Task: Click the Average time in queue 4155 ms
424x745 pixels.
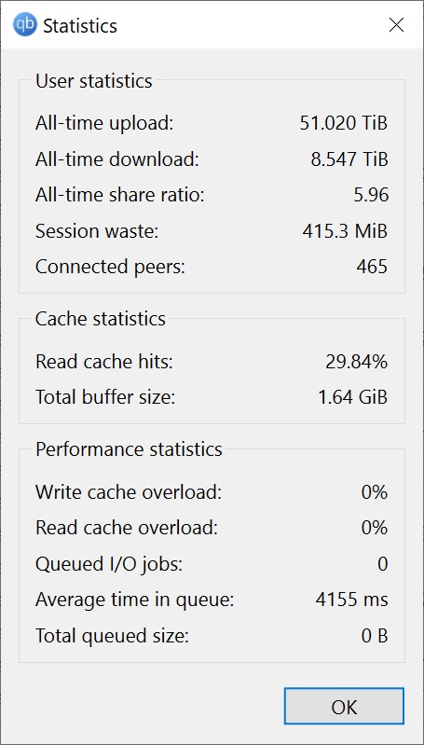Action: (x=352, y=600)
